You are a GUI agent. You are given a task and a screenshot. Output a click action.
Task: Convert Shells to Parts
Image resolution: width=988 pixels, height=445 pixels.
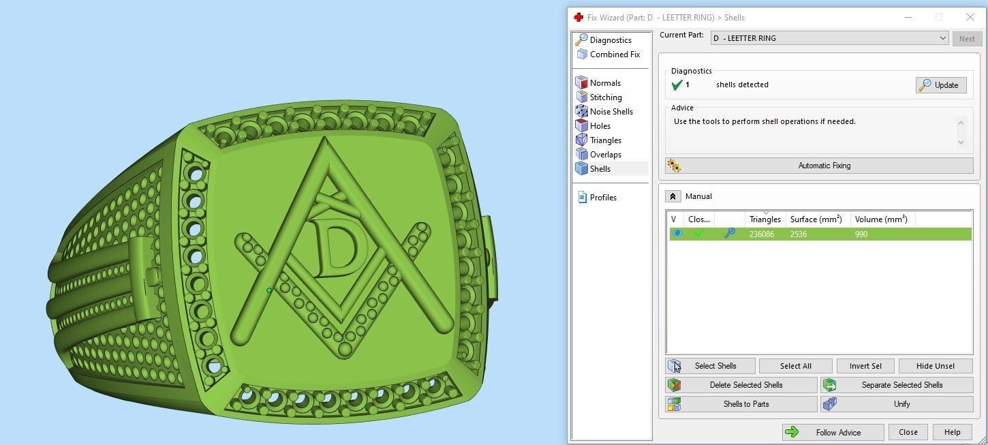[741, 404]
